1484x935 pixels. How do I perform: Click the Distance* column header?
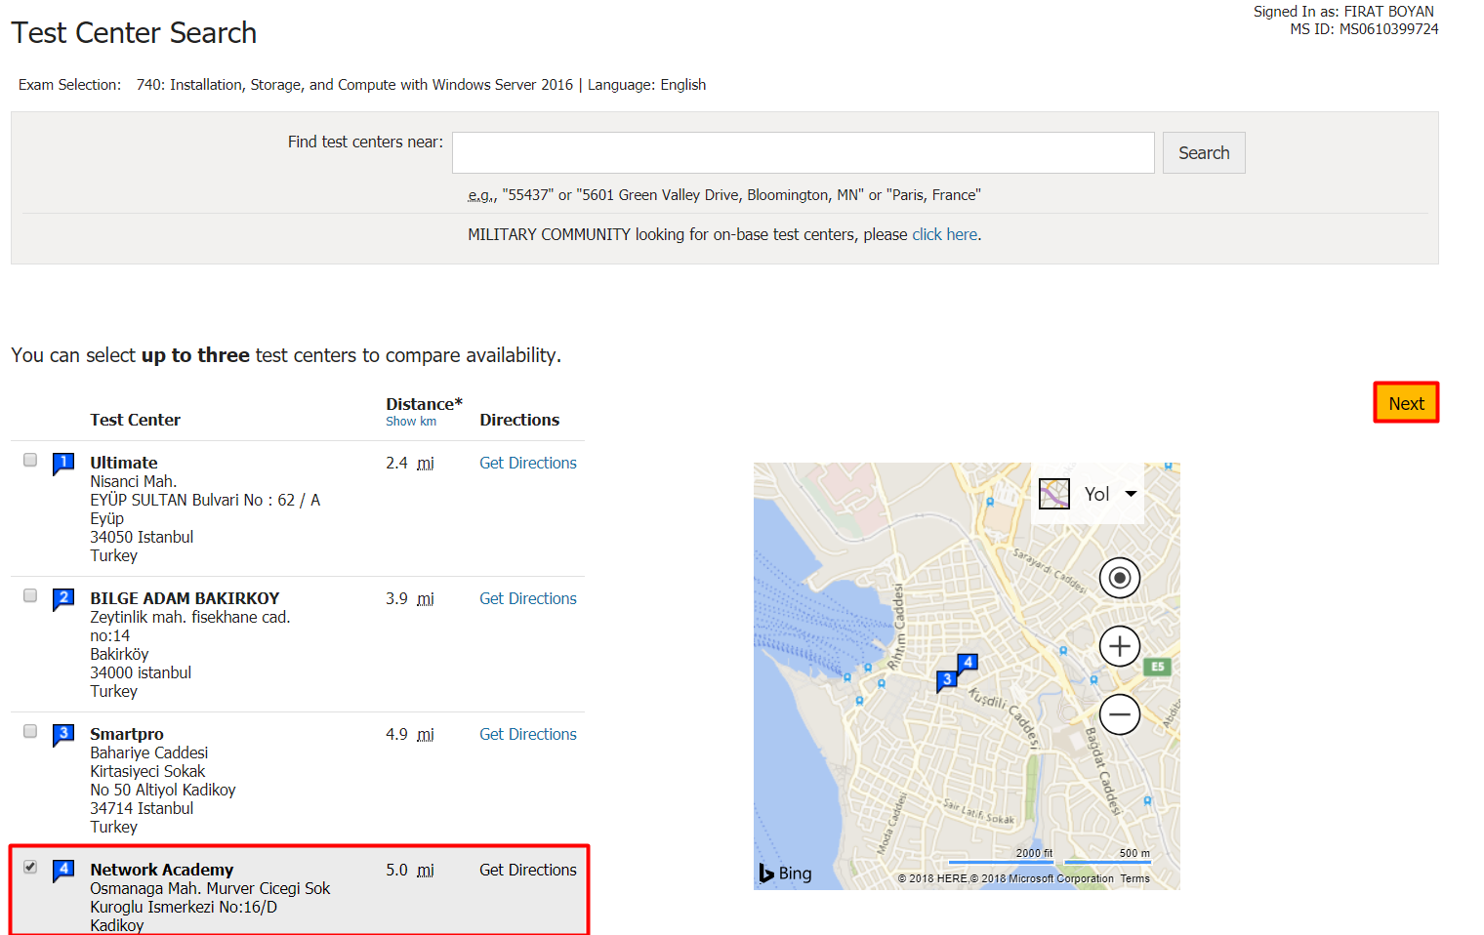[x=424, y=404]
